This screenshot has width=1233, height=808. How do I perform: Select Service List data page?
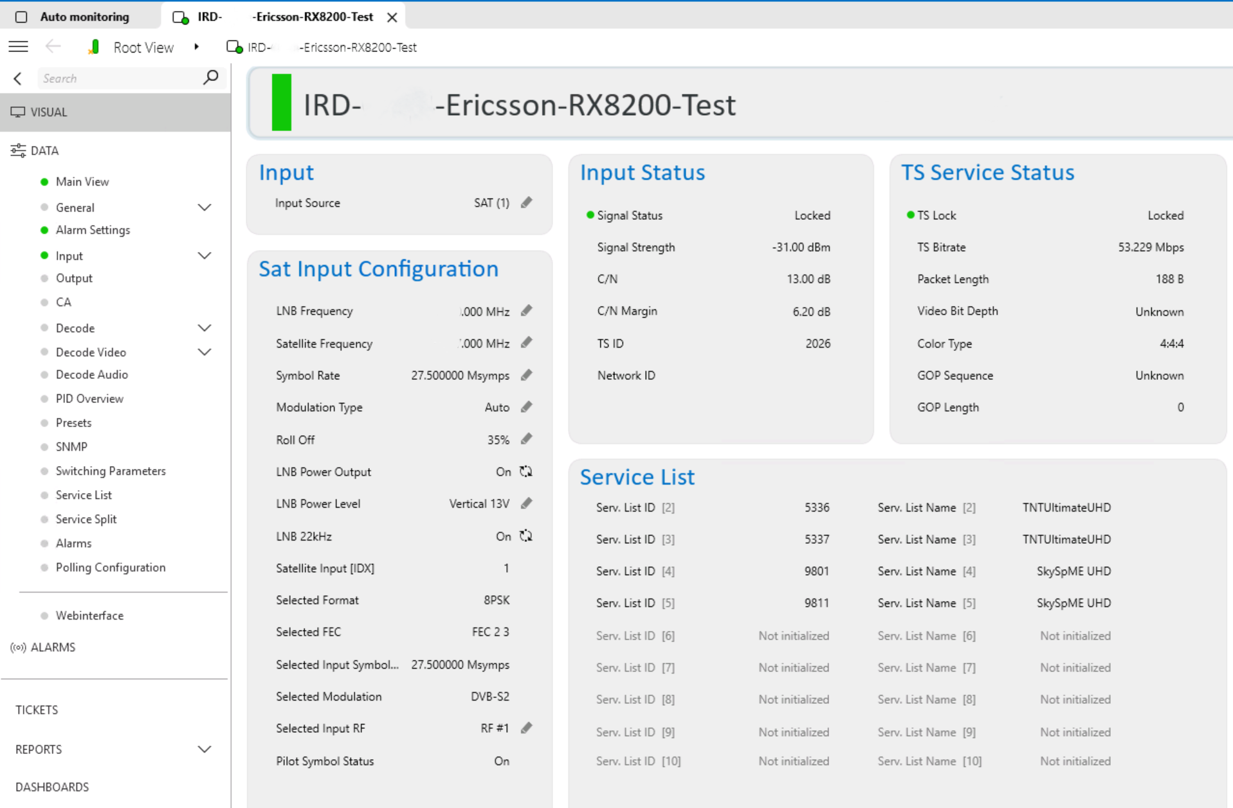pos(84,495)
